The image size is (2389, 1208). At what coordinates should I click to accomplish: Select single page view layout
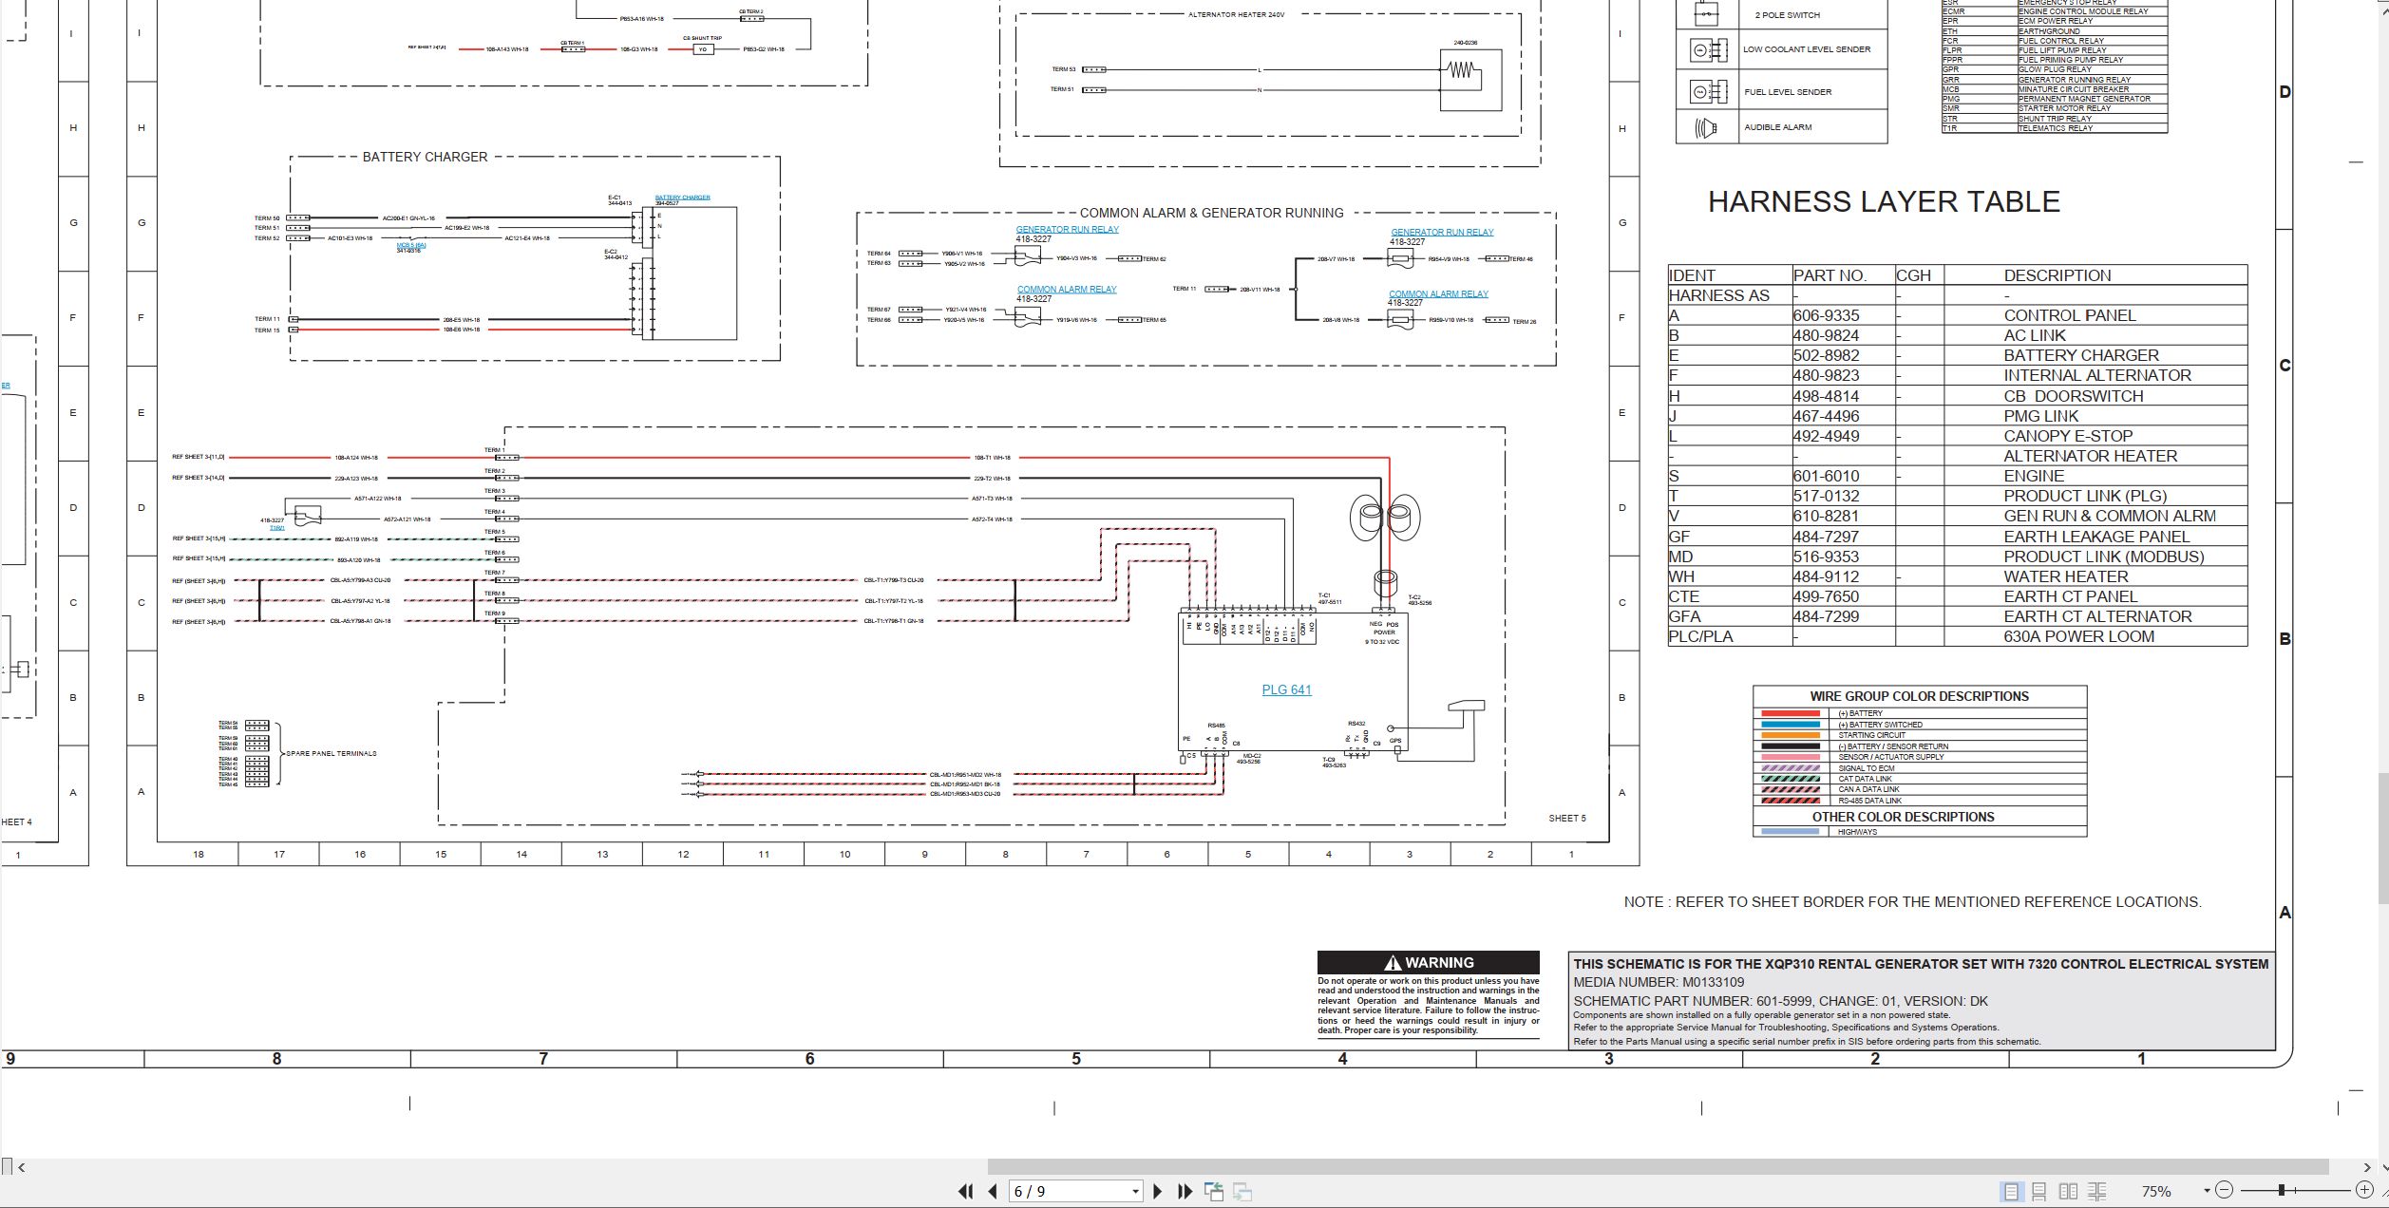tap(2011, 1191)
